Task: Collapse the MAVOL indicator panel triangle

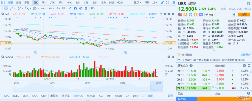Action: tap(3, 57)
